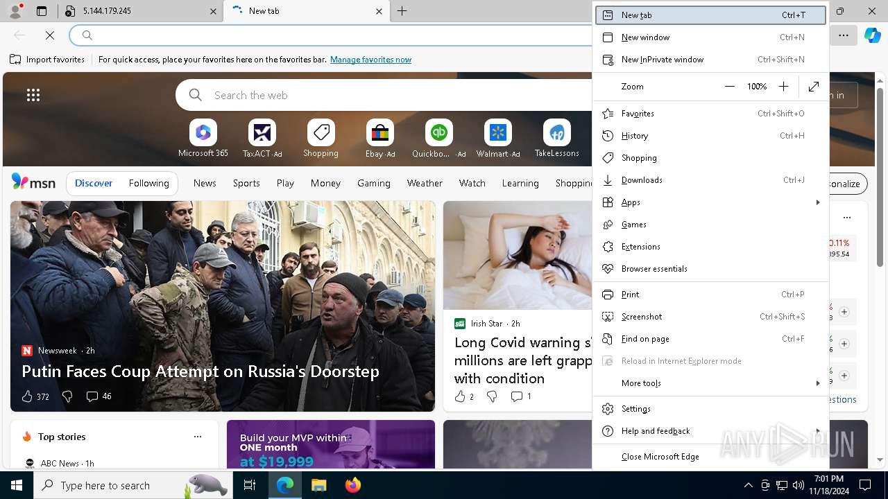
Task: Show hidden system tray icons
Action: click(748, 485)
